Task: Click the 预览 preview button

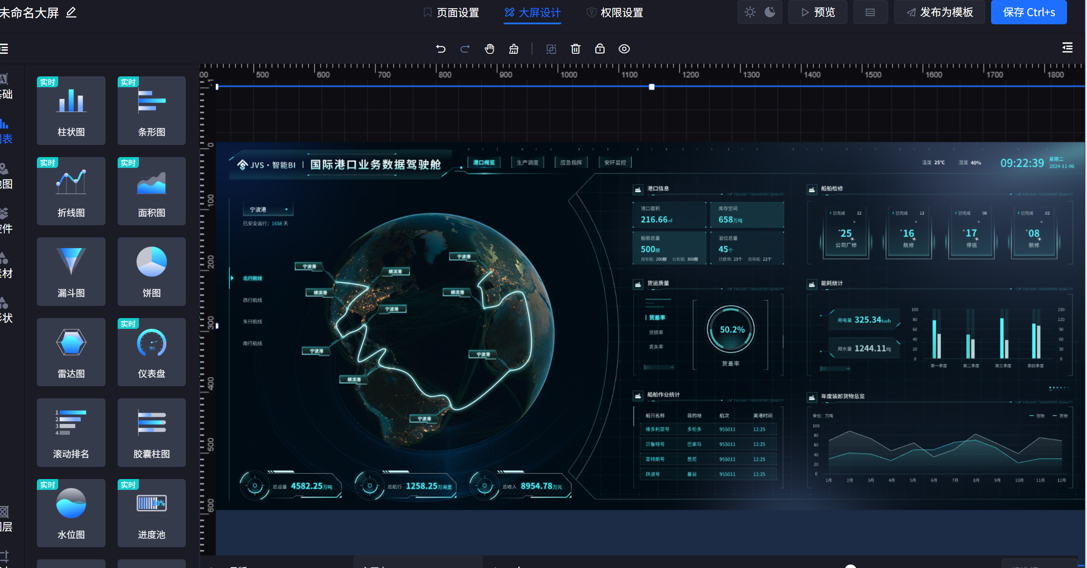Action: 818,12
